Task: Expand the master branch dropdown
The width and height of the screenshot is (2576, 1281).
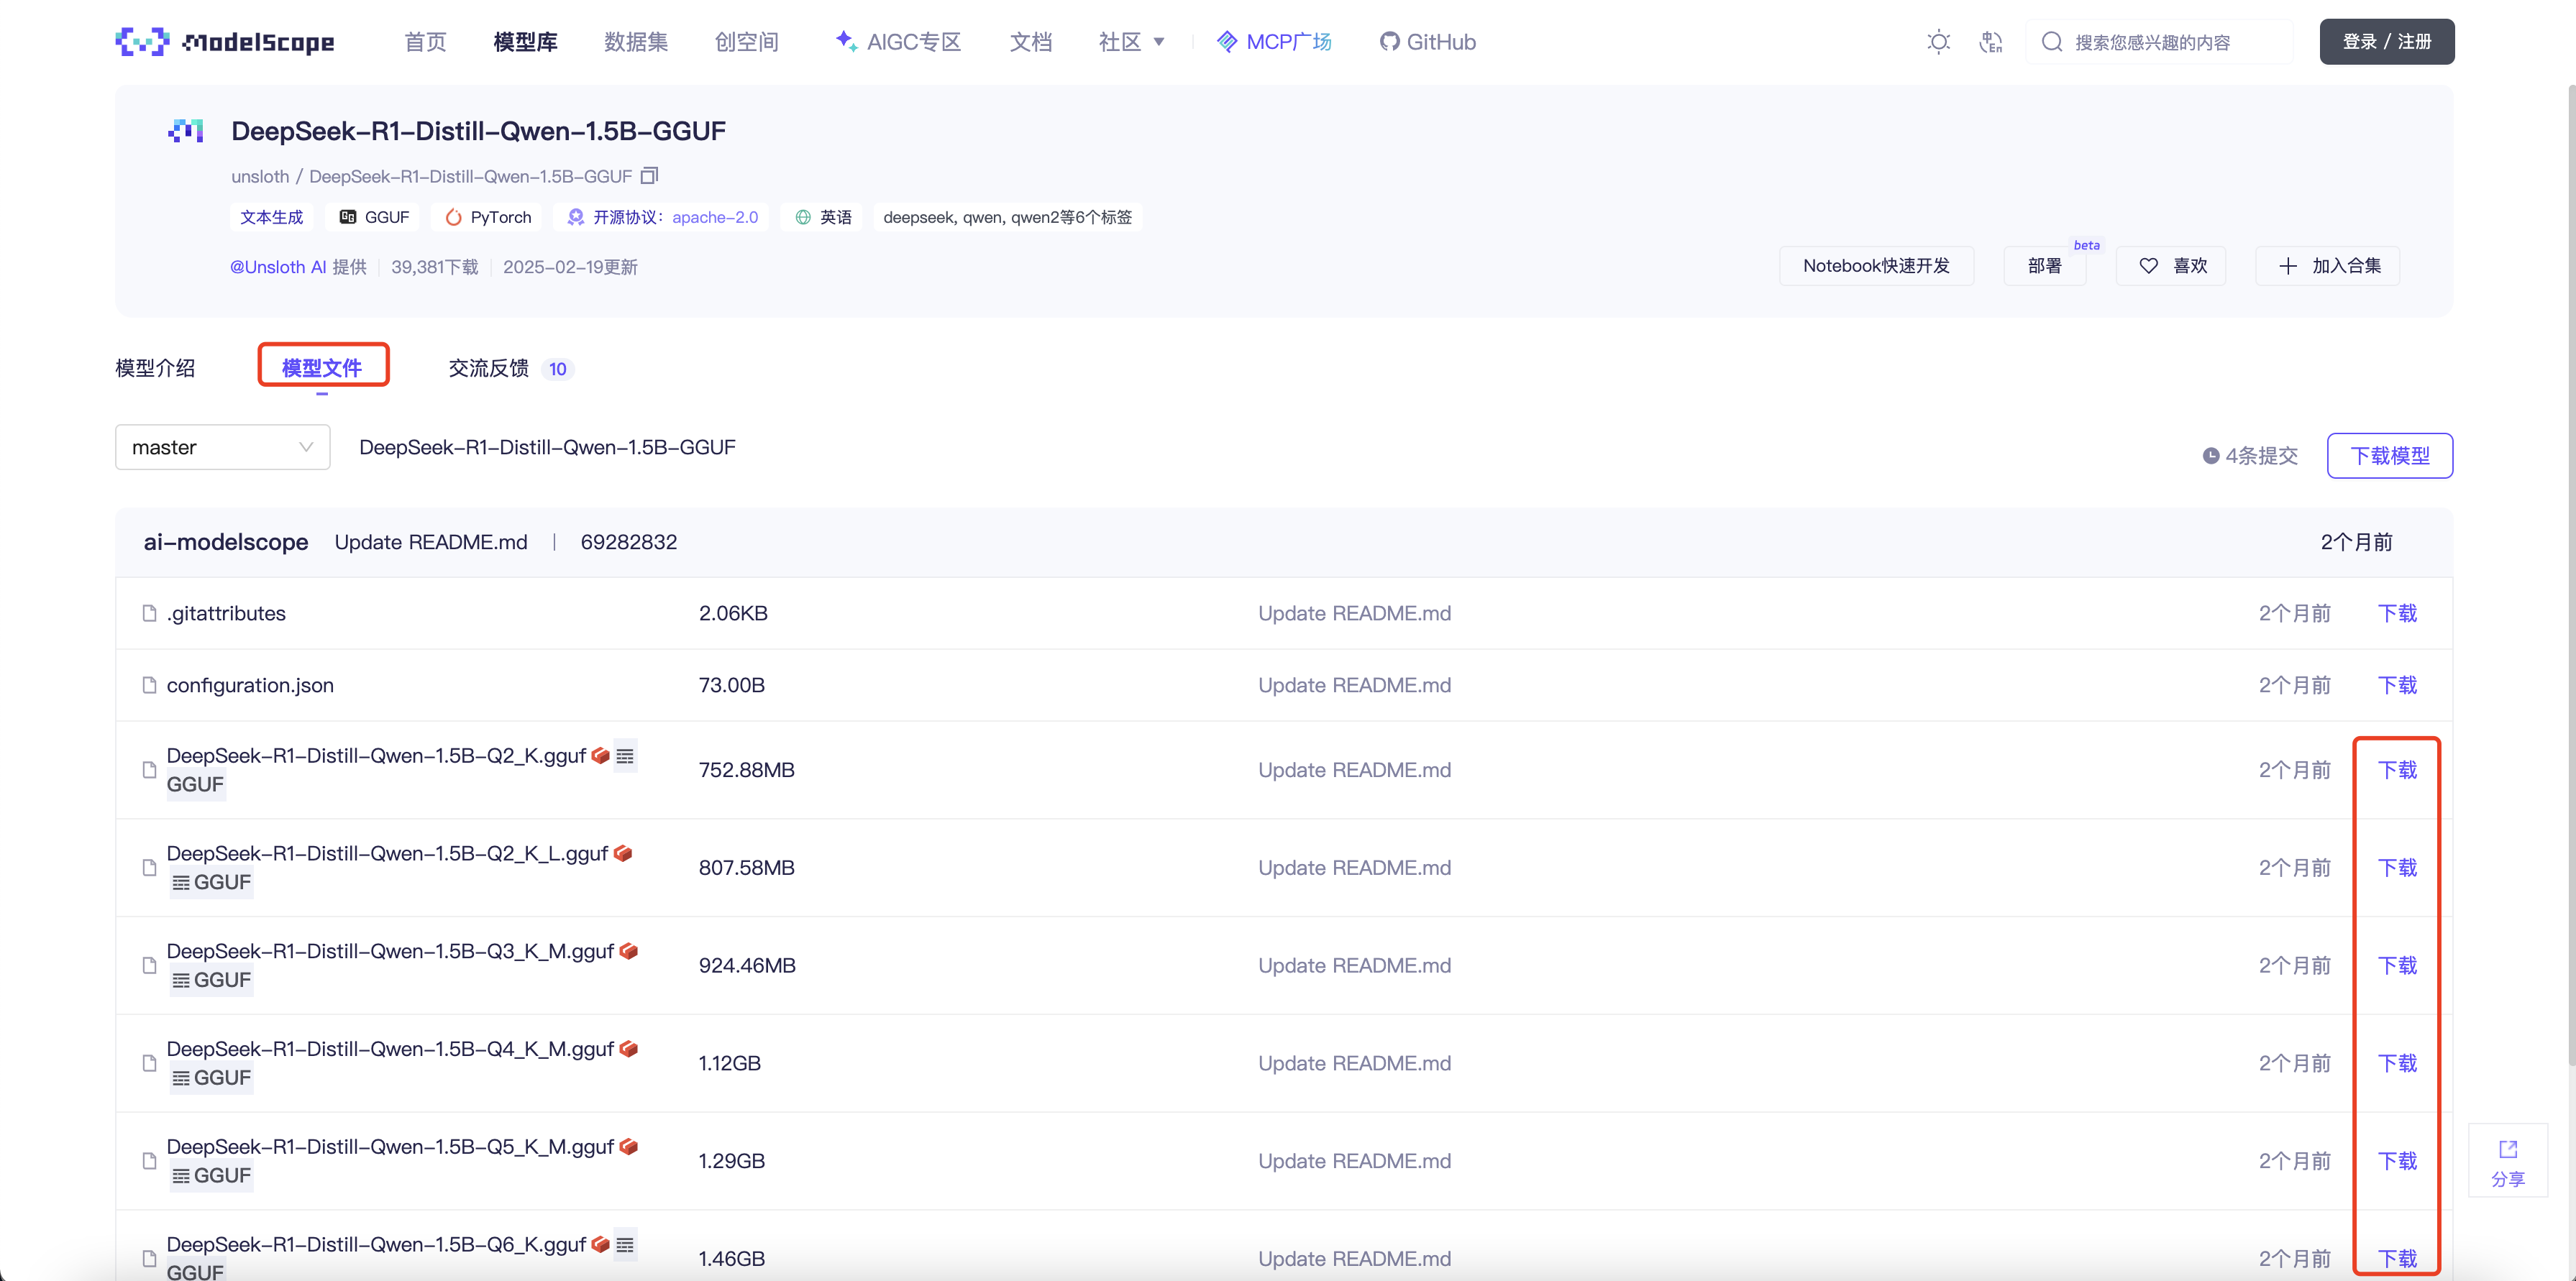Action: click(222, 448)
